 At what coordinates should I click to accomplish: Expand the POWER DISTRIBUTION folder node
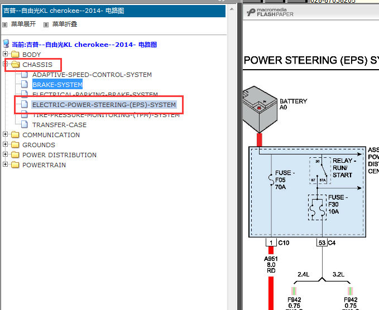[6, 154]
